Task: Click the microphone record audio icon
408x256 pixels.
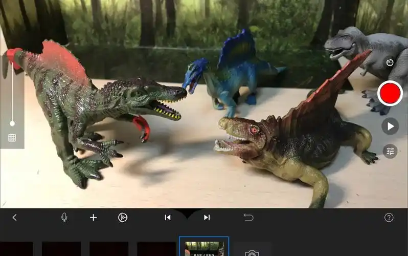Action: tap(64, 218)
